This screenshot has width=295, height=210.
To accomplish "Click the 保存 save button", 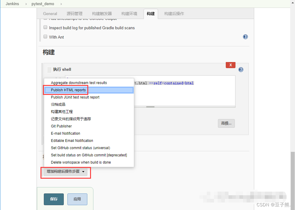I will click(54, 199).
